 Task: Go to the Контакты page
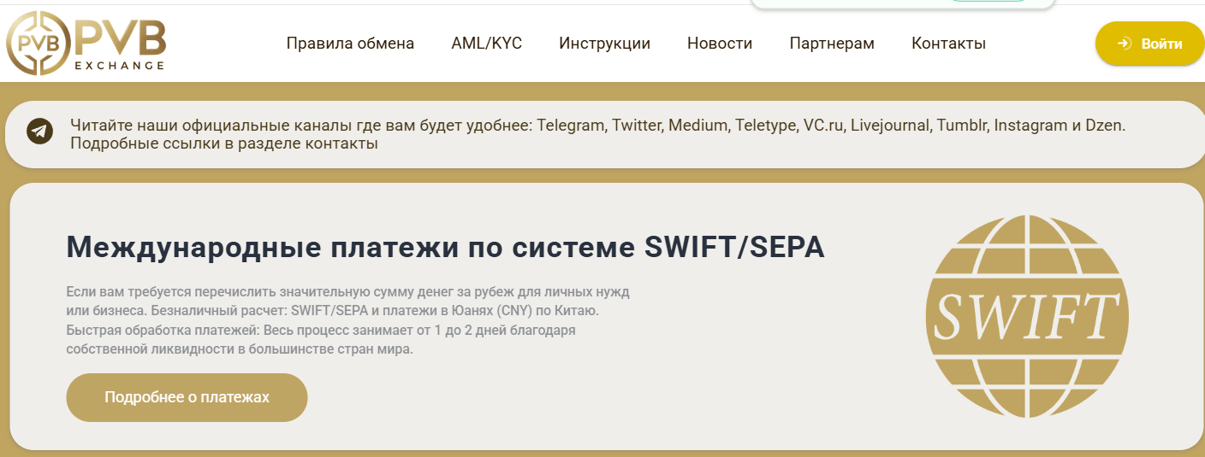tap(948, 44)
